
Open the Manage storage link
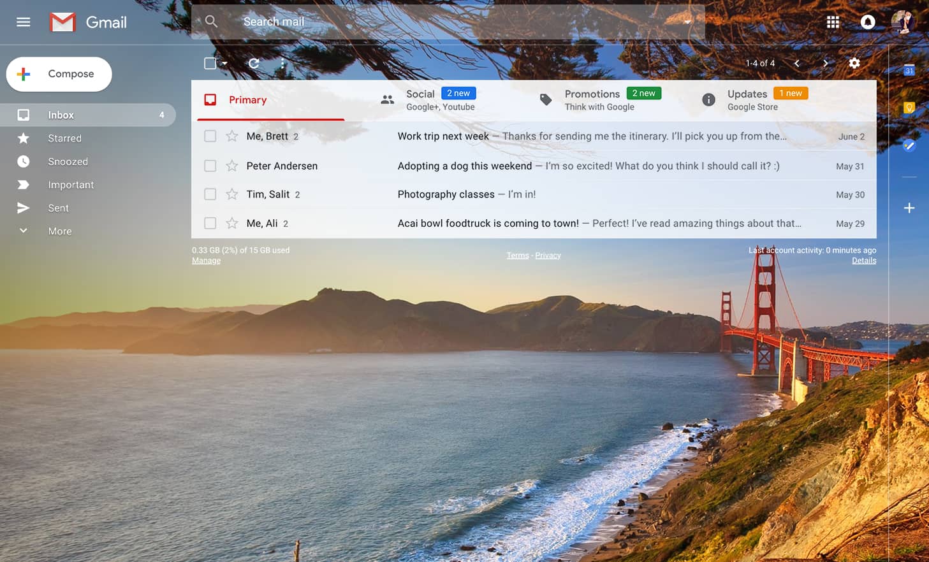[206, 261]
